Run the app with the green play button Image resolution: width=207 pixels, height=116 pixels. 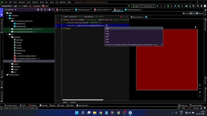point(158,6)
